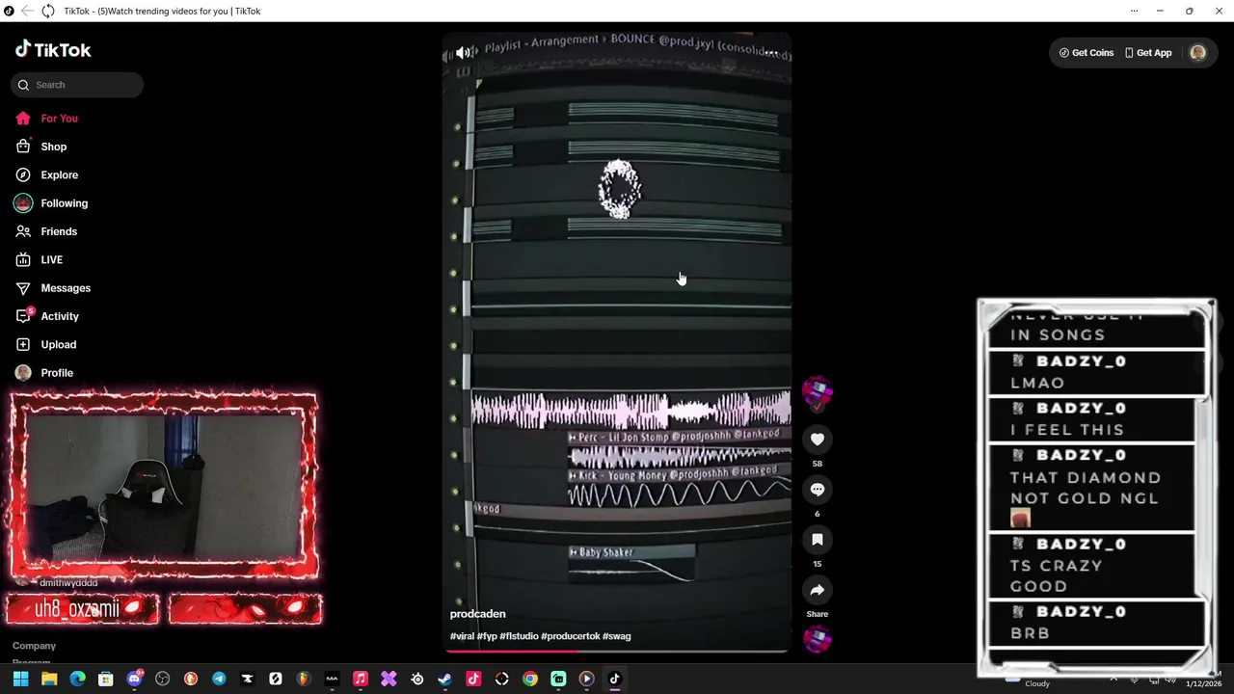This screenshot has height=694, width=1234.
Task: Open Apple Music from taskbar
Action: click(361, 679)
